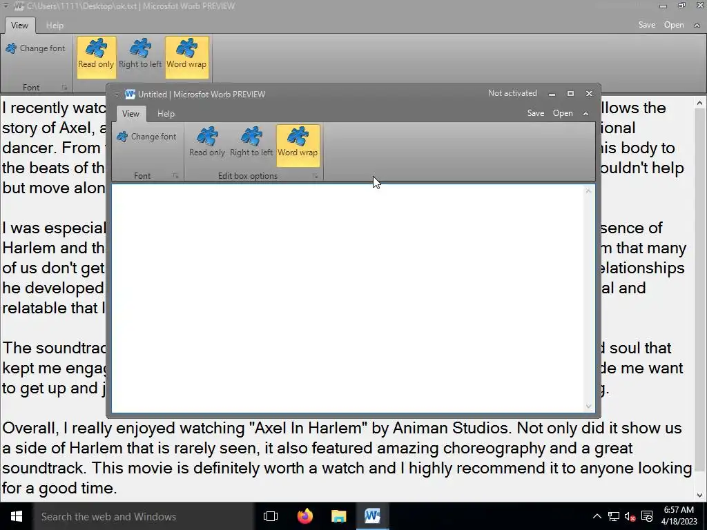
Task: Click Worb app icon on taskbar
Action: (372, 516)
